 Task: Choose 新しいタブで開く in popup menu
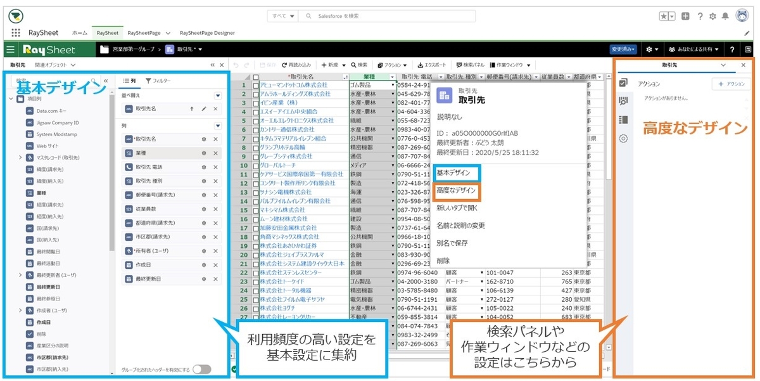click(x=457, y=207)
